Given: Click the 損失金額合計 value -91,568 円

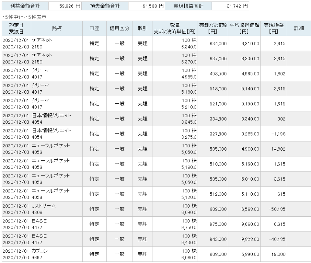Looking at the screenshot, I should (x=152, y=6).
